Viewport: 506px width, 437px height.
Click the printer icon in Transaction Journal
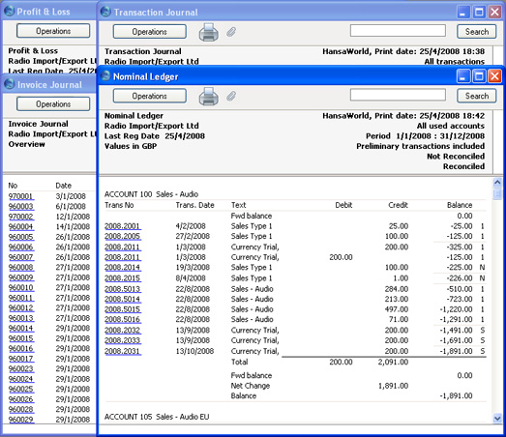tap(208, 32)
